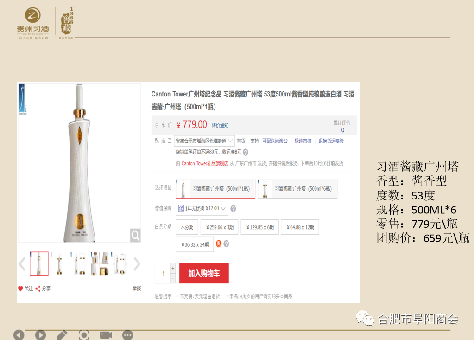This screenshot has width=474, height=340.
Task: Increase quantity with the plus stepper
Action: (173, 268)
